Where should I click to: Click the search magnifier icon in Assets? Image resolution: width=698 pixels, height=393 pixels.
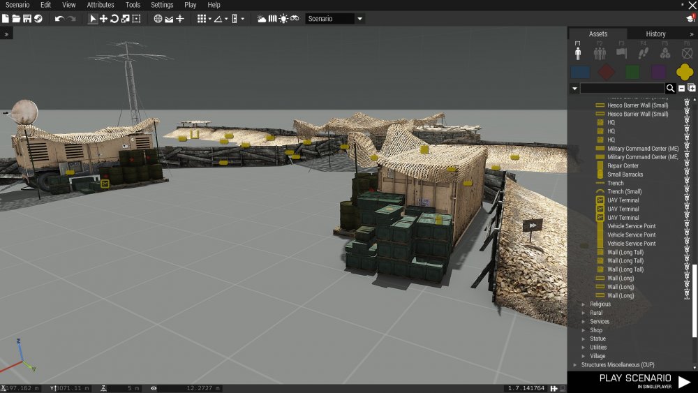[671, 89]
